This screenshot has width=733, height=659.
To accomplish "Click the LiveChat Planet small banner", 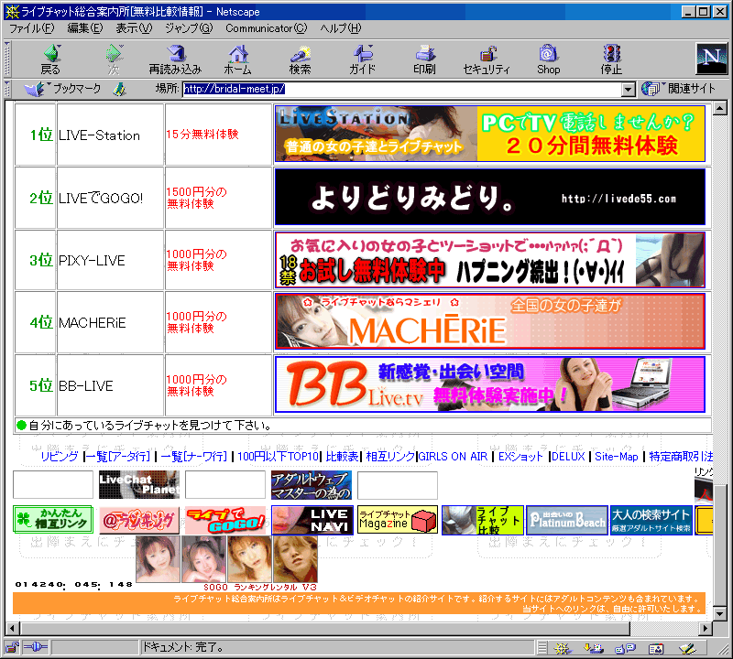I will point(139,485).
